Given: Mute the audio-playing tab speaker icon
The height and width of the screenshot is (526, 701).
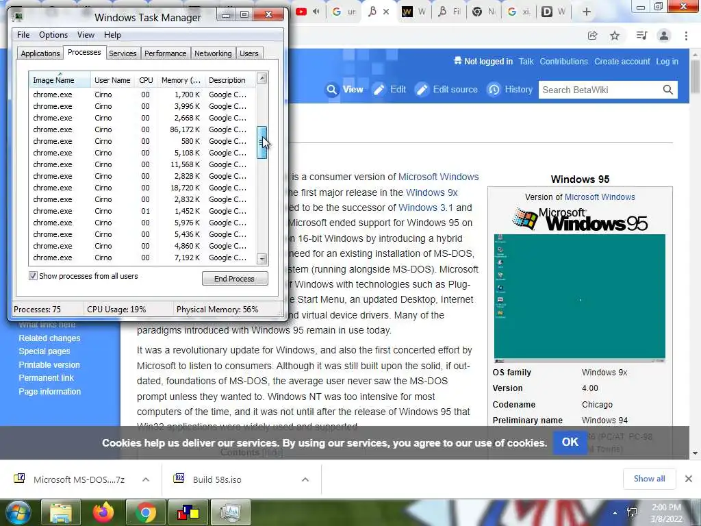Looking at the screenshot, I should point(316,12).
